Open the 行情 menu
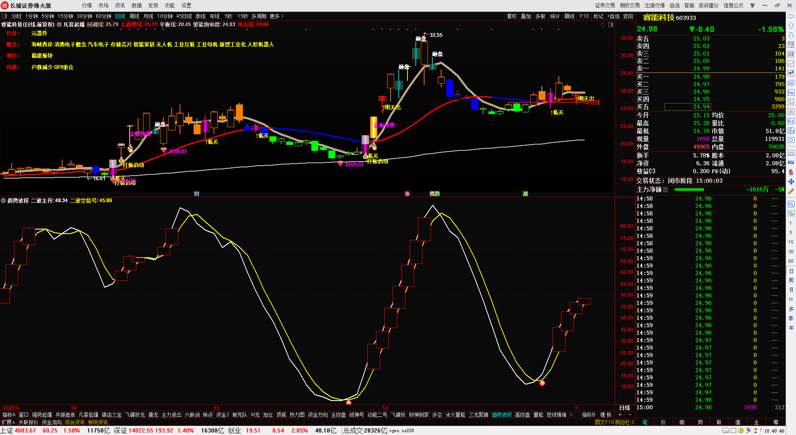This screenshot has height=435, width=796. tap(87, 5)
